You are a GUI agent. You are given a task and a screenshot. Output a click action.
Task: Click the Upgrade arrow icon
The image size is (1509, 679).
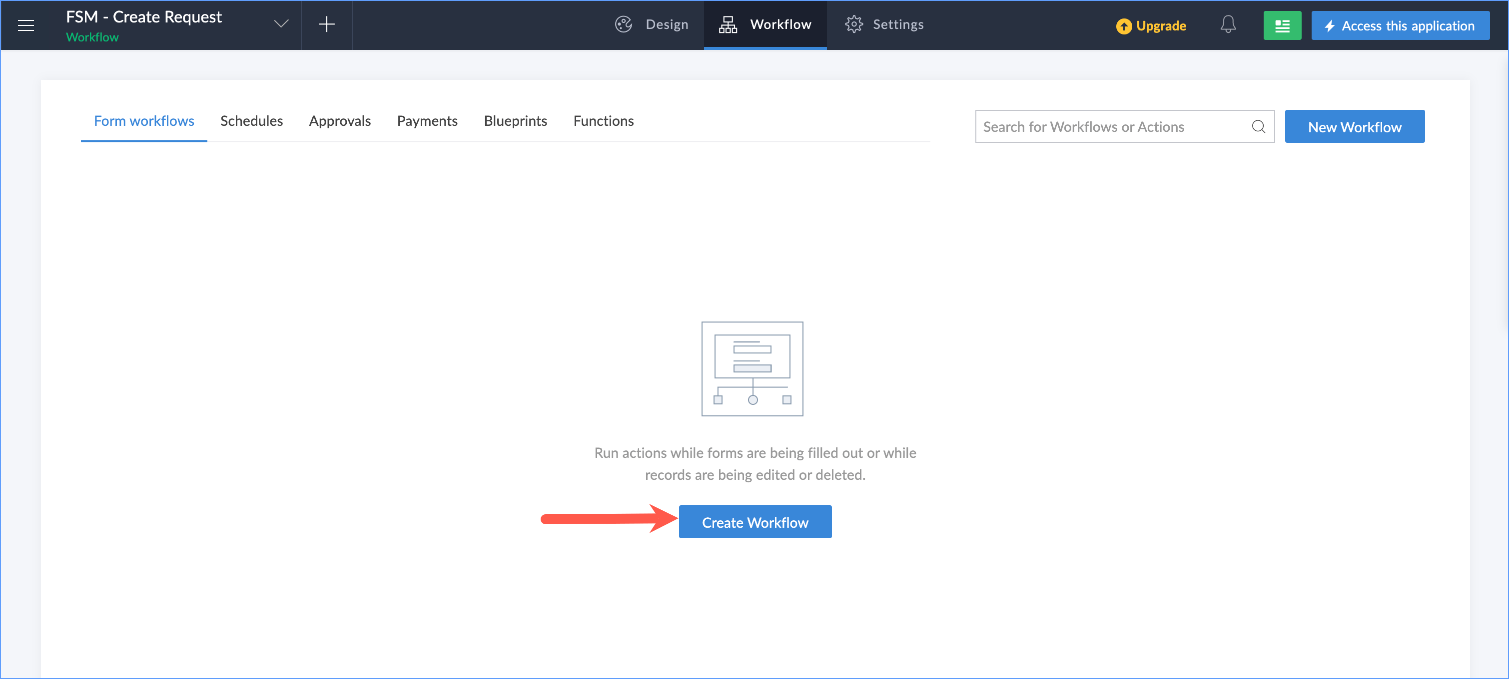(1124, 26)
